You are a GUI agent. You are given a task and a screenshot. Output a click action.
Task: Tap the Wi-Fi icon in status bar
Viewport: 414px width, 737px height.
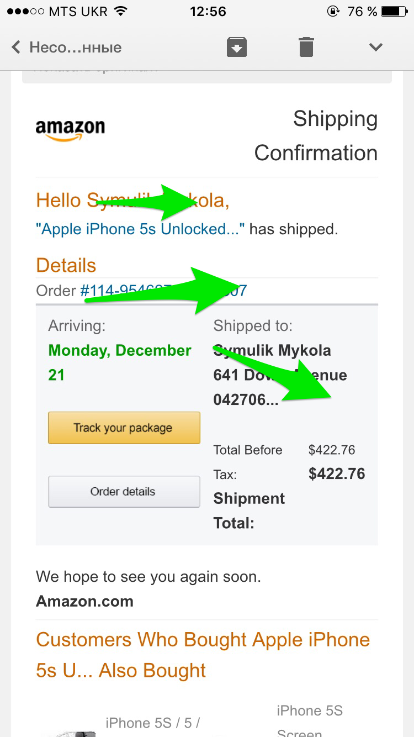(120, 11)
